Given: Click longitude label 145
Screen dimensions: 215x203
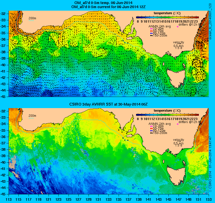Looking at the screenshot, I should click(x=169, y=199).
